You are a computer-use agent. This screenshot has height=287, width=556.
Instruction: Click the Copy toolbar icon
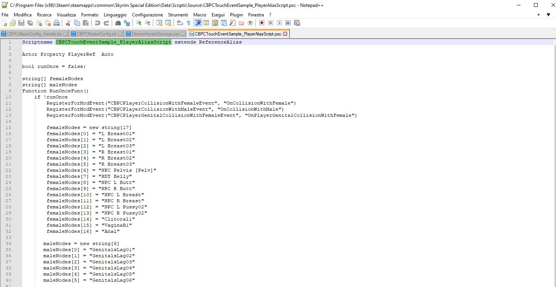[x=77, y=23]
